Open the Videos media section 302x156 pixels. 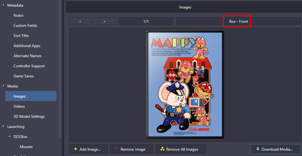coord(19,106)
